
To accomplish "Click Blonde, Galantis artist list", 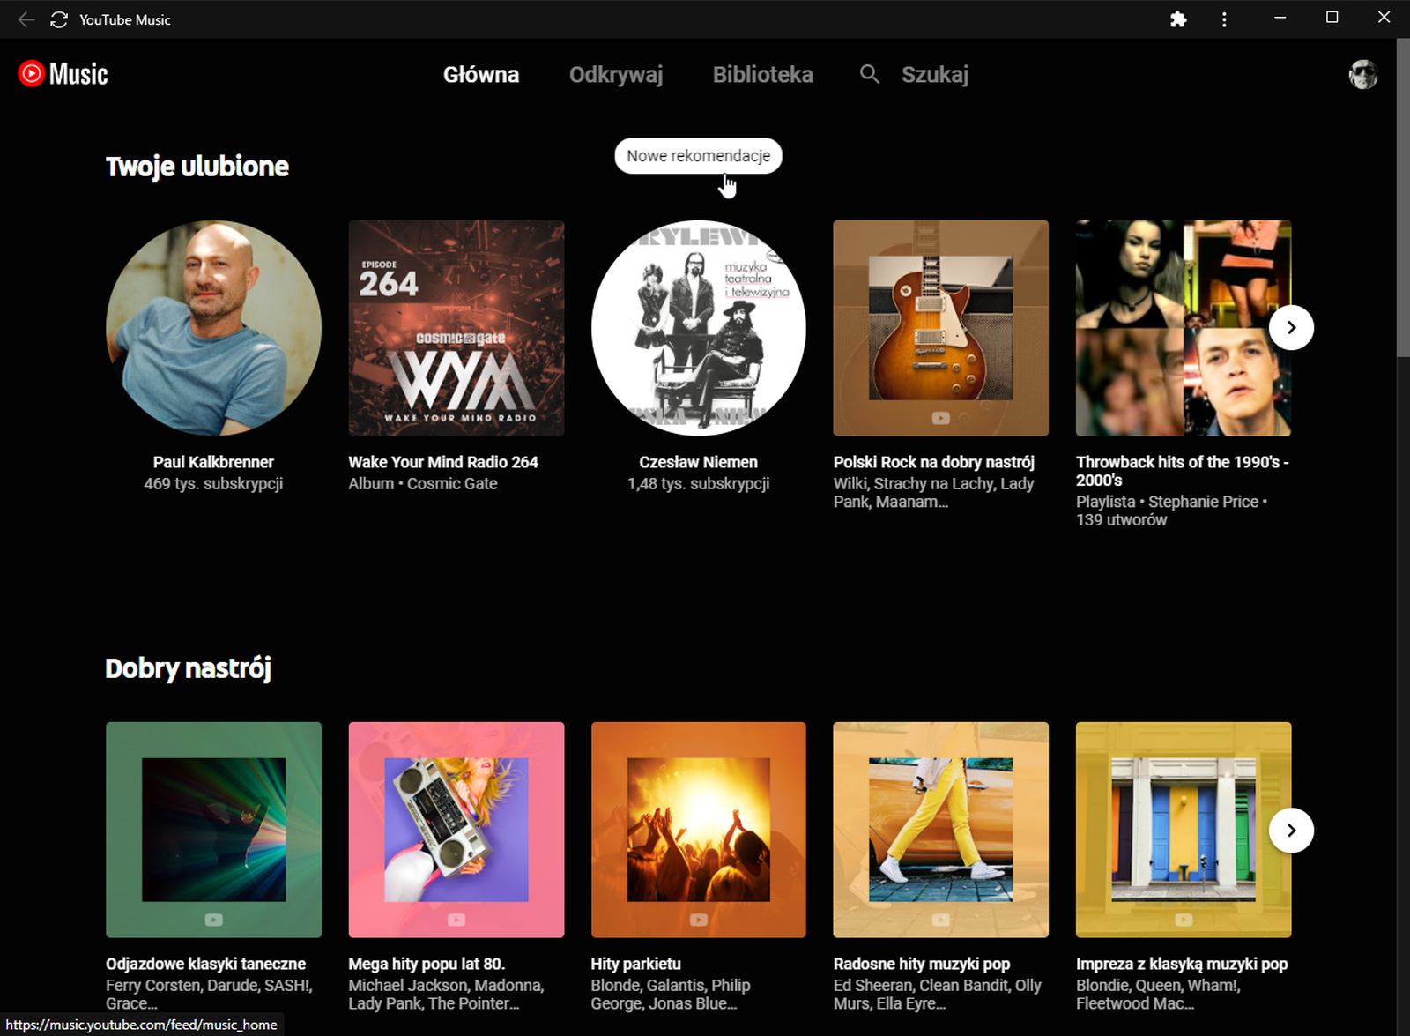I will click(670, 995).
